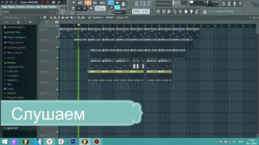This screenshot has height=145, width=259.
Task: Click the blue link icon in toolbar
Action: (x=117, y=7)
